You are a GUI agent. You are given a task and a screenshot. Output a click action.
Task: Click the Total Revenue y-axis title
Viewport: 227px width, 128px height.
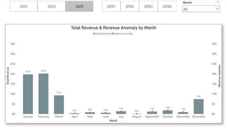[8, 76]
